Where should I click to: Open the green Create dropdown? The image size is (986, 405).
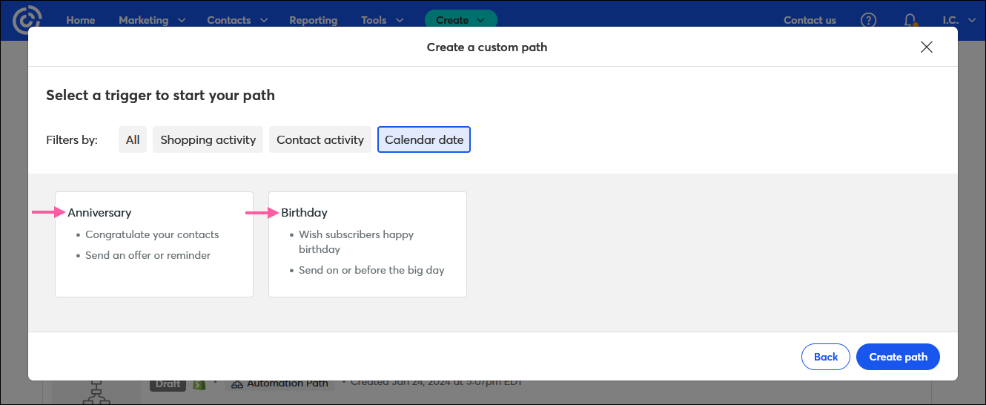460,20
